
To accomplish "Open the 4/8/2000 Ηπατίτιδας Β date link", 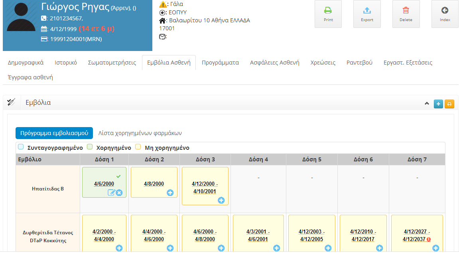I will pyautogui.click(x=154, y=184).
